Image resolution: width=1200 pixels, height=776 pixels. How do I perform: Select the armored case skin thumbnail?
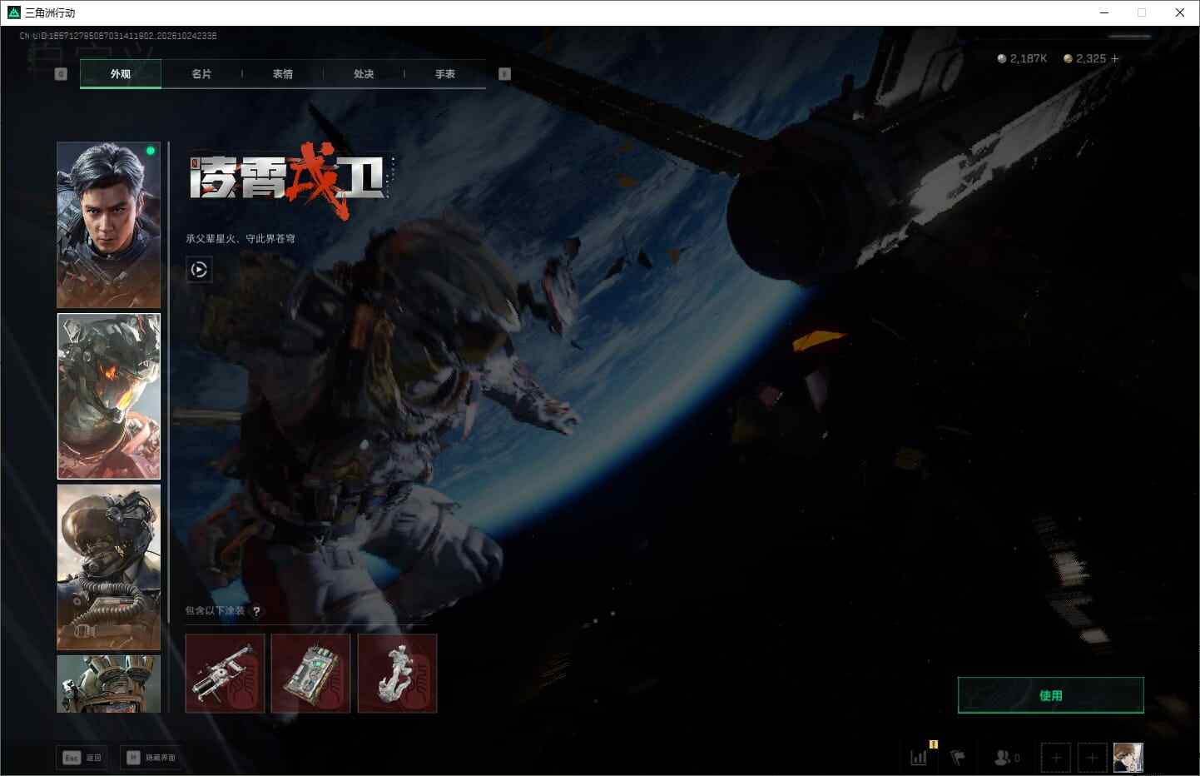coord(310,673)
